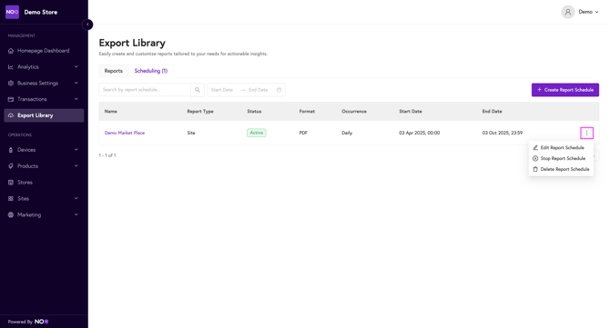Click the Products tag icon
This screenshot has height=328, width=610.
click(x=11, y=166)
